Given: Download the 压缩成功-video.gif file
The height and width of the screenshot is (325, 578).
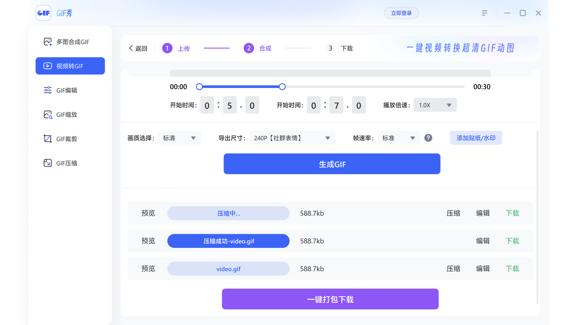Looking at the screenshot, I should click(512, 241).
